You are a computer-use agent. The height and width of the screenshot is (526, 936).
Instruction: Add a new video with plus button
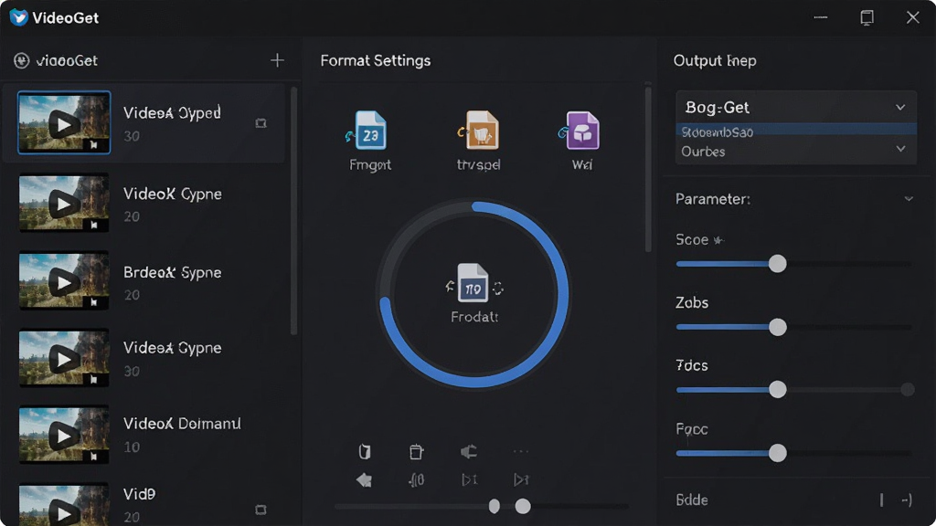tap(277, 60)
